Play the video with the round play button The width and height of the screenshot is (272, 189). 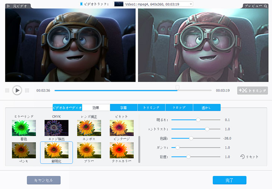click(17, 90)
